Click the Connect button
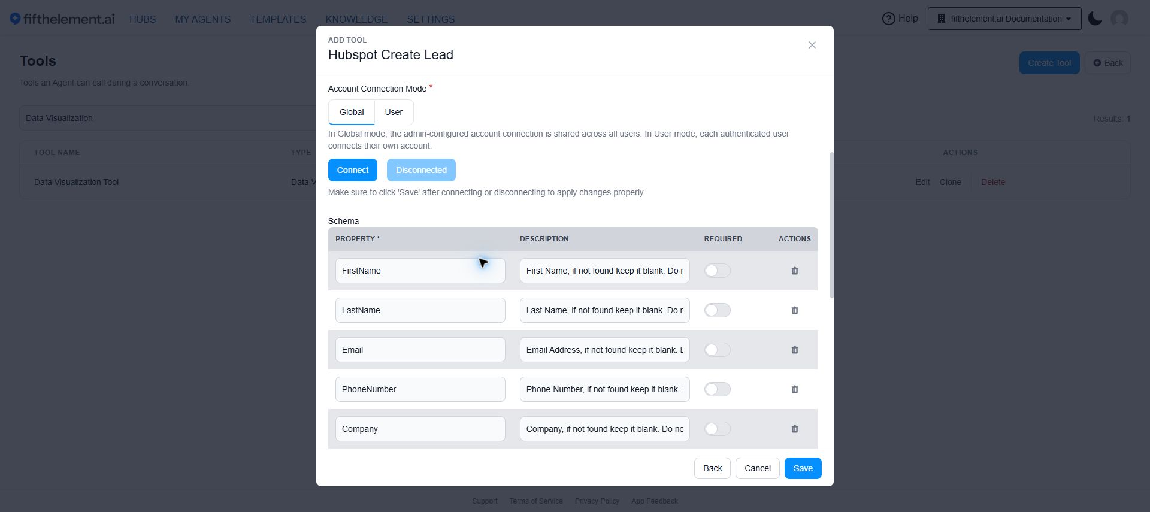The width and height of the screenshot is (1150, 512). [353, 170]
